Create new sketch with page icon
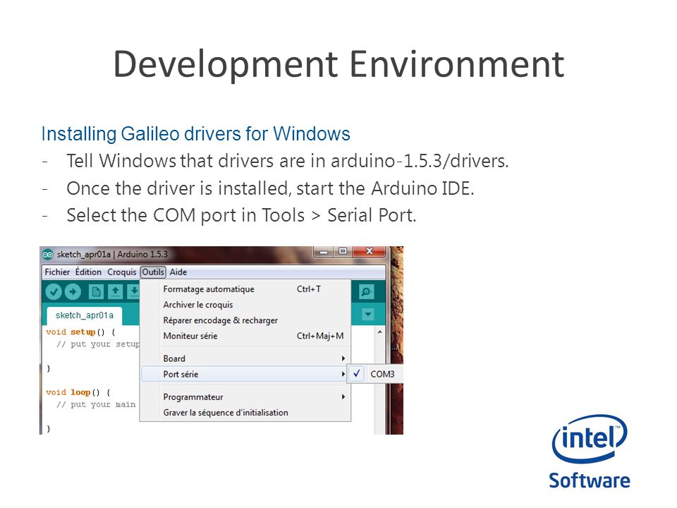 (96, 292)
